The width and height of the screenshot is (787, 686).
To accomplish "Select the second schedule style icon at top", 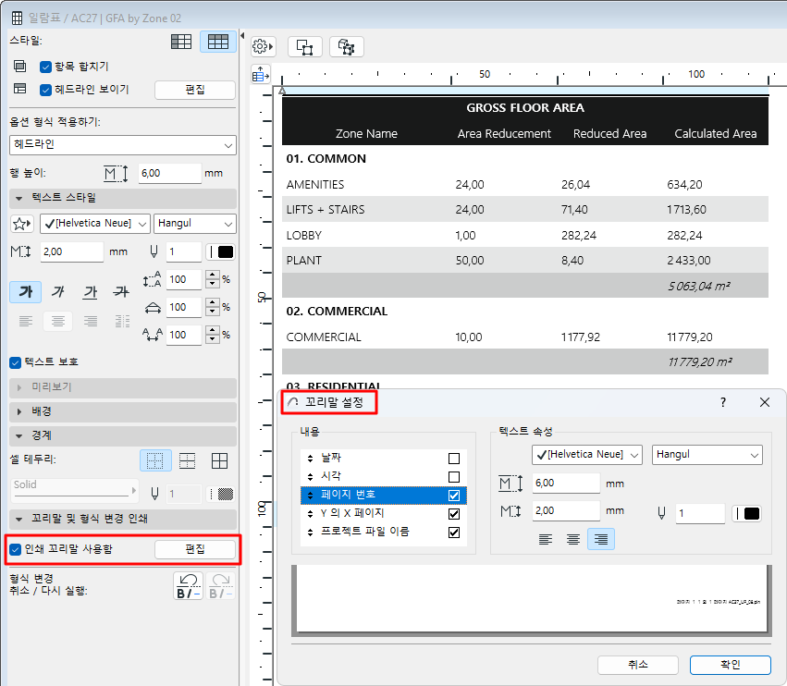I will [x=218, y=42].
